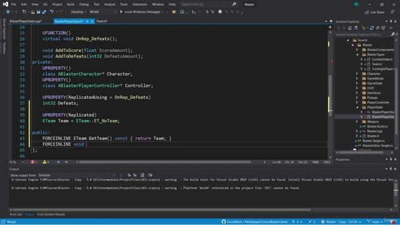Click the bookmark icon in the toolbar
This screenshot has height=225, width=400.
coord(220,12)
